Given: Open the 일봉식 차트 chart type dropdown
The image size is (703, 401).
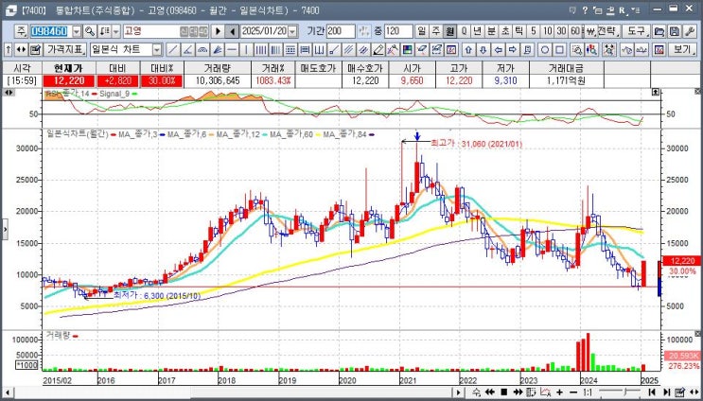Looking at the screenshot, I should (157, 50).
